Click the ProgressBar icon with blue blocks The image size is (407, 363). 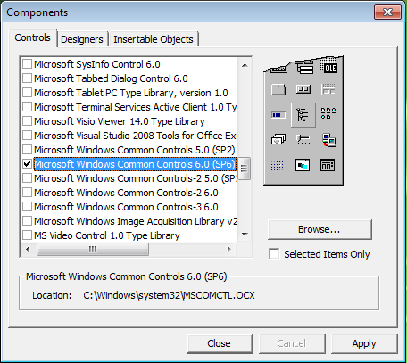[x=278, y=115]
